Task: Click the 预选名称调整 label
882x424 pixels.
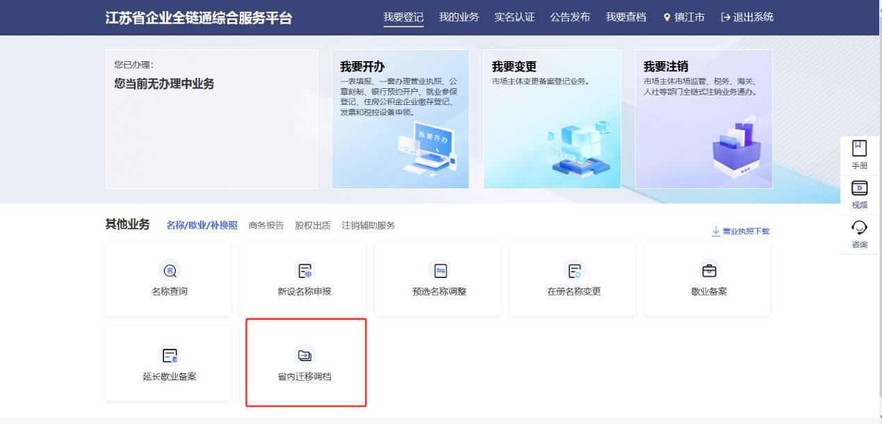Action: pyautogui.click(x=439, y=291)
